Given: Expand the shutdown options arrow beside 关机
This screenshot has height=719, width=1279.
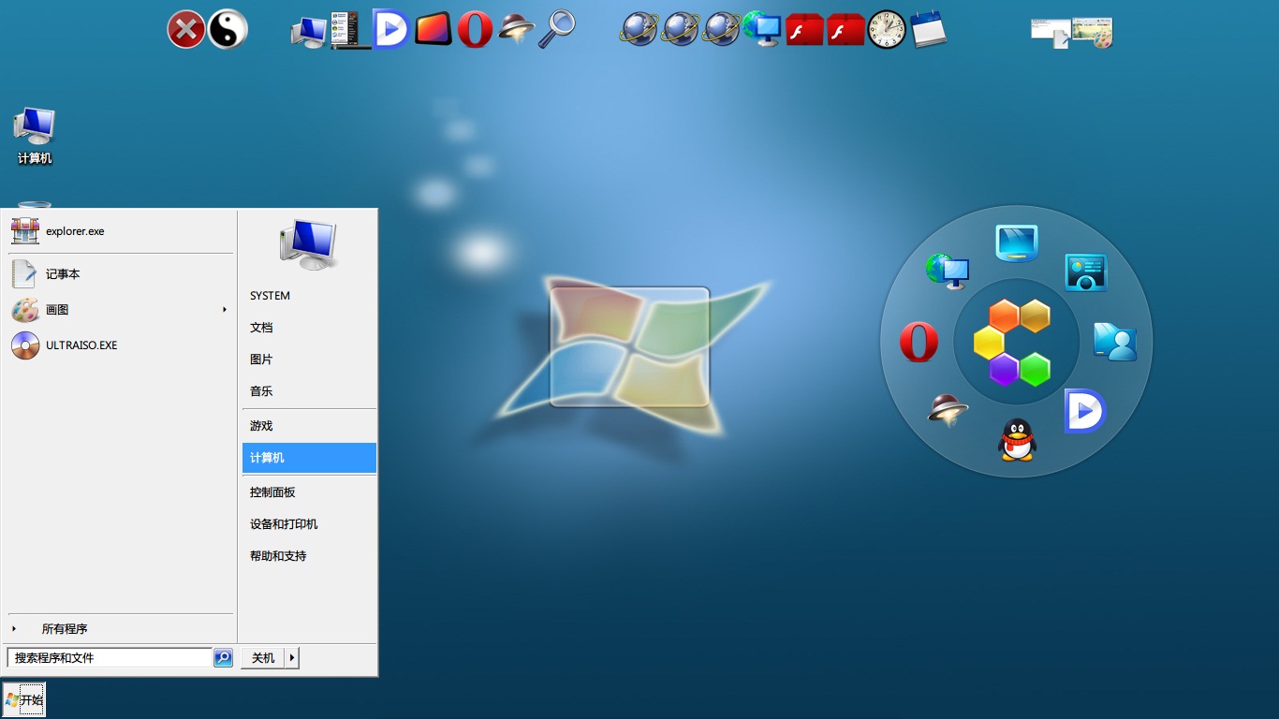Looking at the screenshot, I should tap(291, 658).
